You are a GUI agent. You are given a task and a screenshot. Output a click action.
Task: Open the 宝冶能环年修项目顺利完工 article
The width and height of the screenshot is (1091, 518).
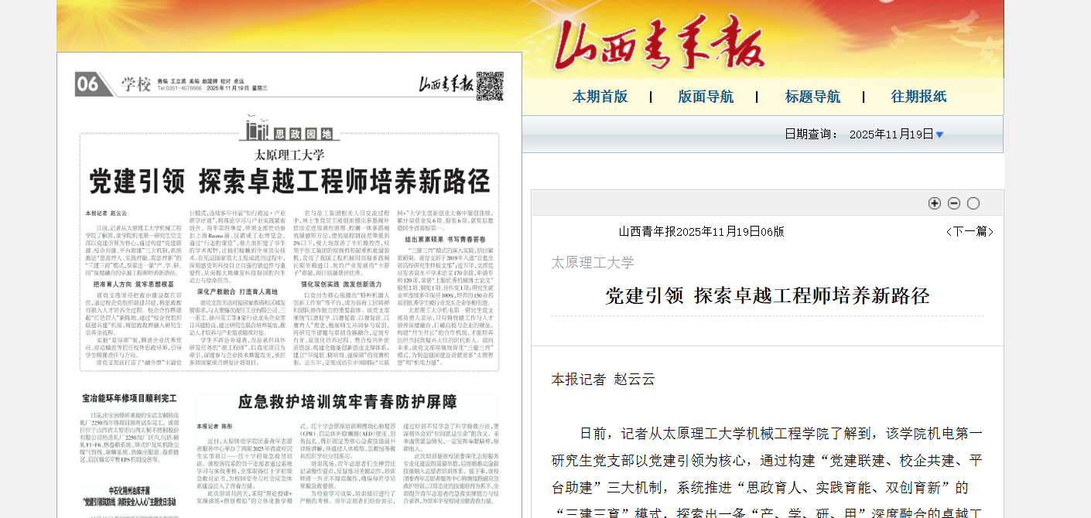click(129, 398)
